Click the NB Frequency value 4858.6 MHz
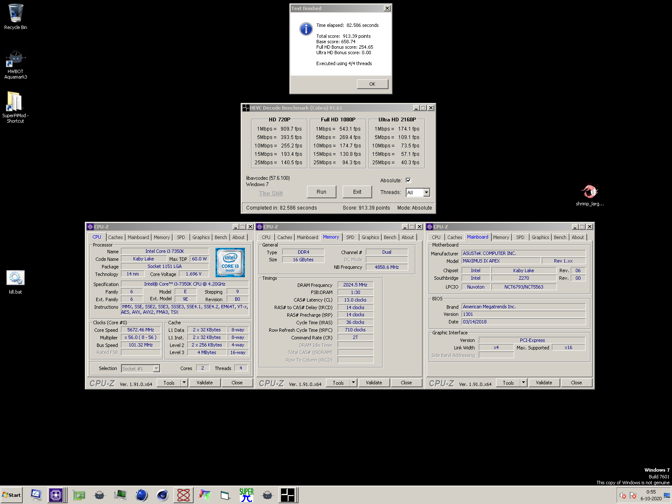Viewport: 672px width, 504px height. 387,267
